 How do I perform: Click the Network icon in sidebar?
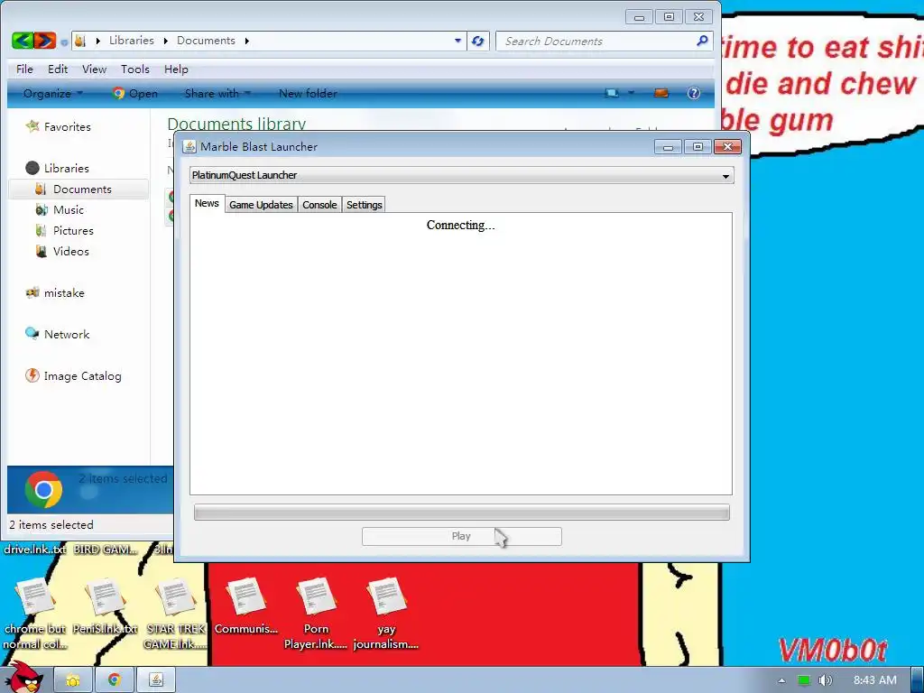pos(32,334)
